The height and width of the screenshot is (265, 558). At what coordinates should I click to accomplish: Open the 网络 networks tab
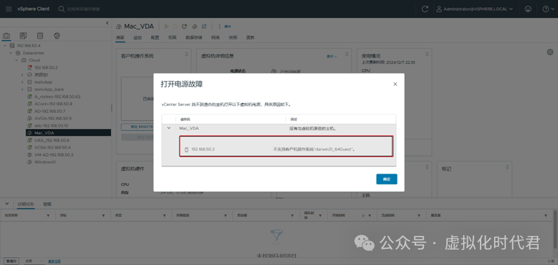point(215,37)
